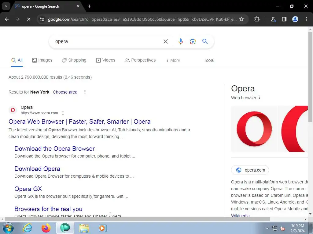The width and height of the screenshot is (313, 234).
Task: Start voice search with microphone
Action: point(180,41)
